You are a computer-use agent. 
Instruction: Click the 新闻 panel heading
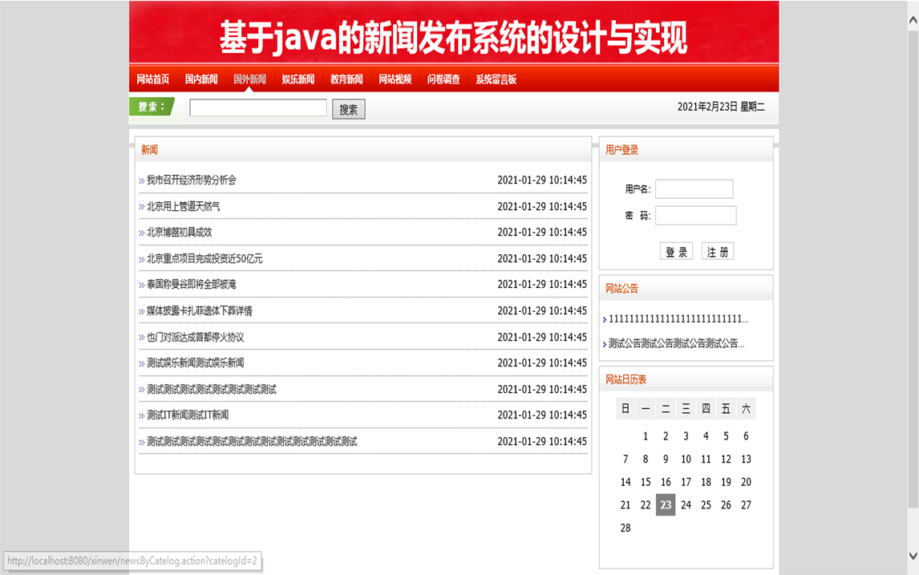tap(149, 150)
